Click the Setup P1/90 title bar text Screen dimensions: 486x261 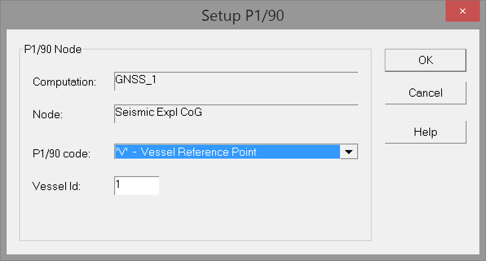click(243, 15)
